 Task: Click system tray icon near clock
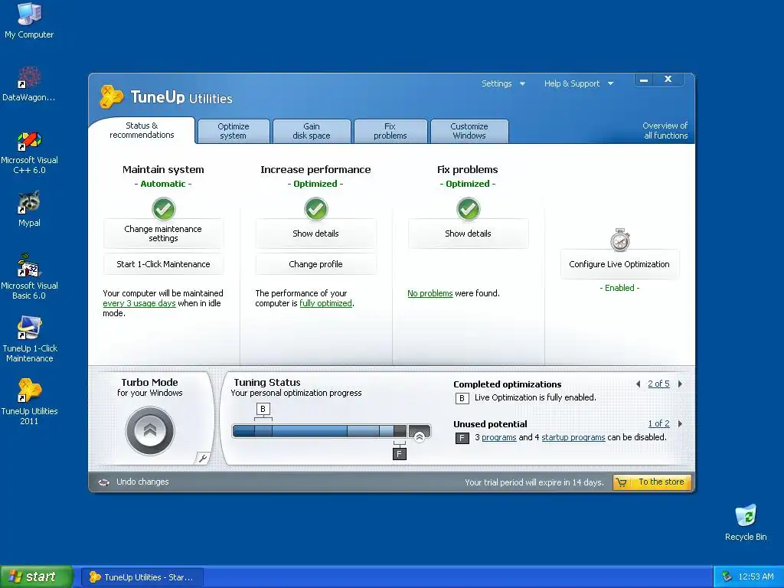click(727, 577)
